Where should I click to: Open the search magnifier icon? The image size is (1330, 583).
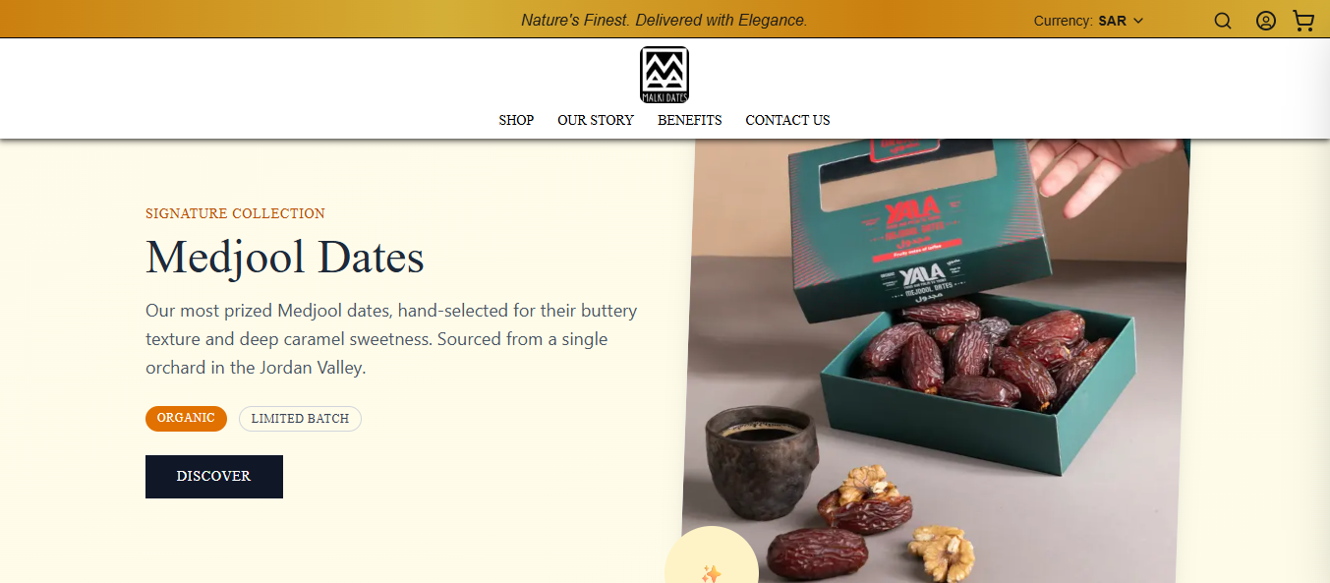pos(1222,21)
